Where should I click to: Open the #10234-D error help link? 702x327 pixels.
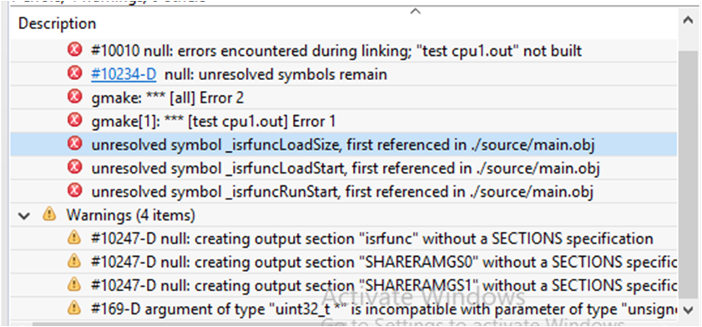(x=124, y=74)
